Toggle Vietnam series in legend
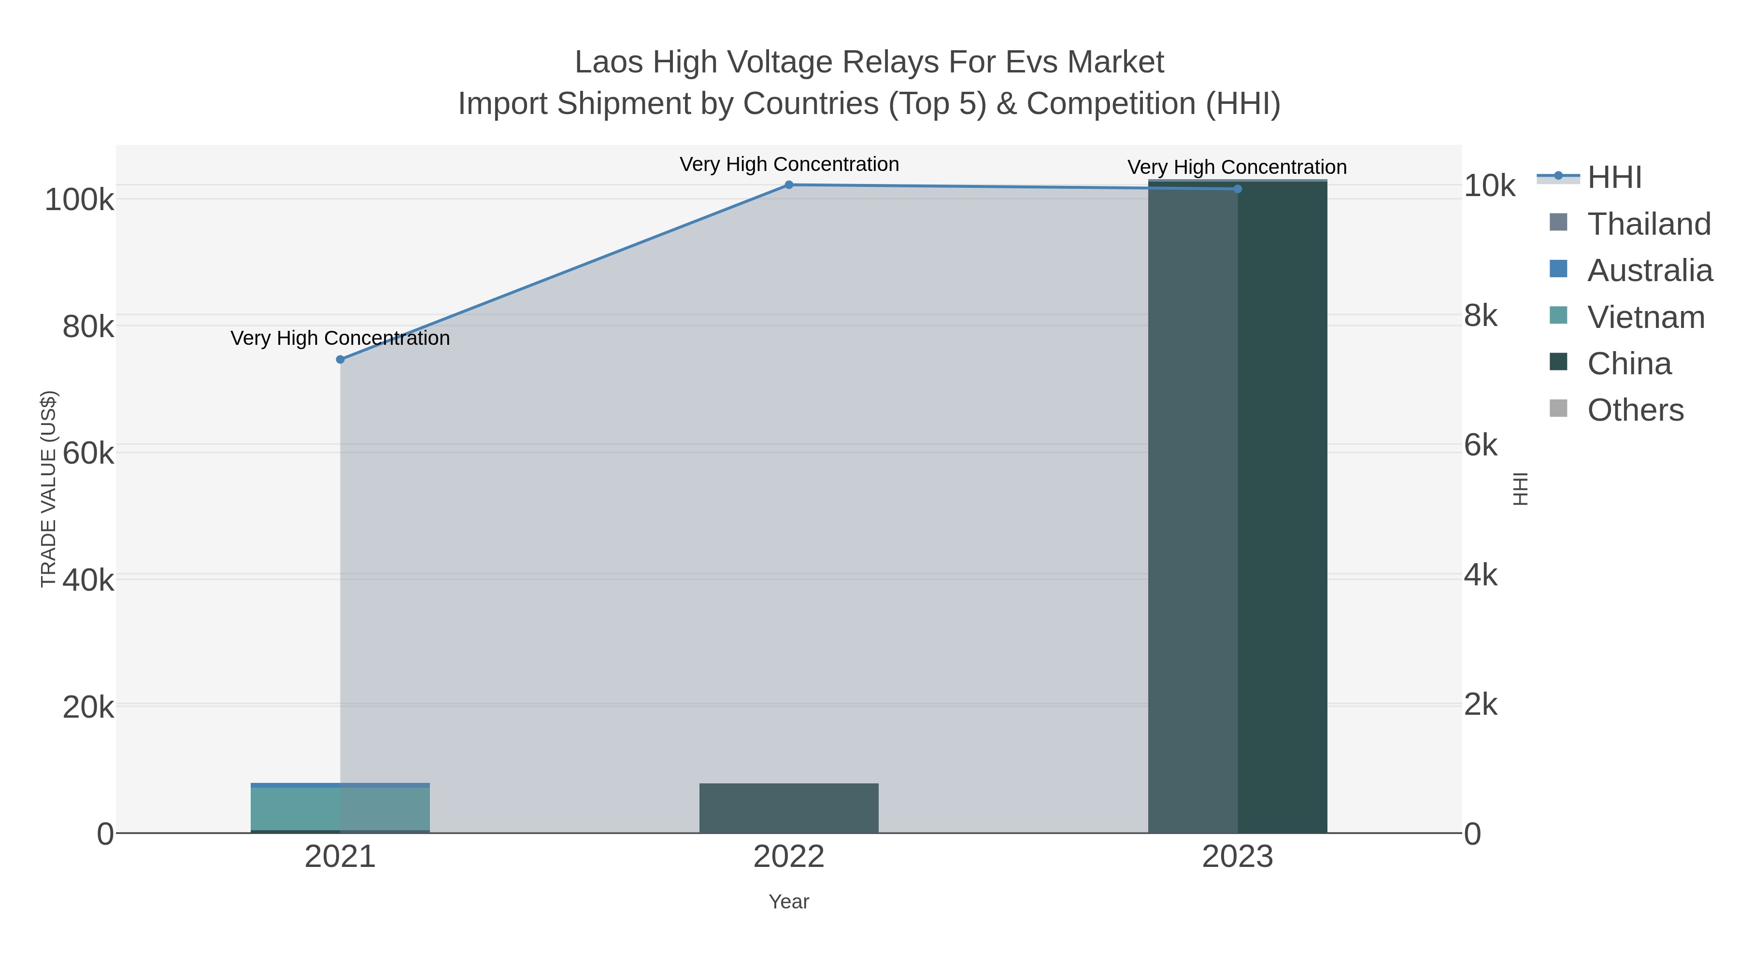1739x978 pixels. (1627, 316)
